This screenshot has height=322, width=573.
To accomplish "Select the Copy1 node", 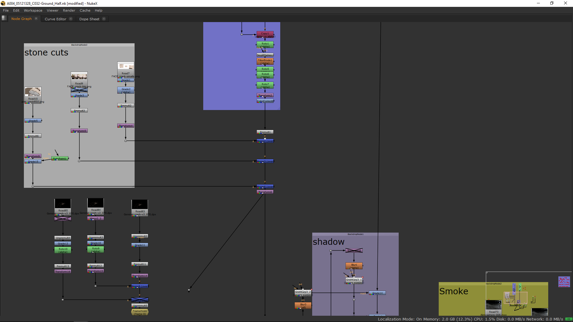I will pyautogui.click(x=265, y=35).
